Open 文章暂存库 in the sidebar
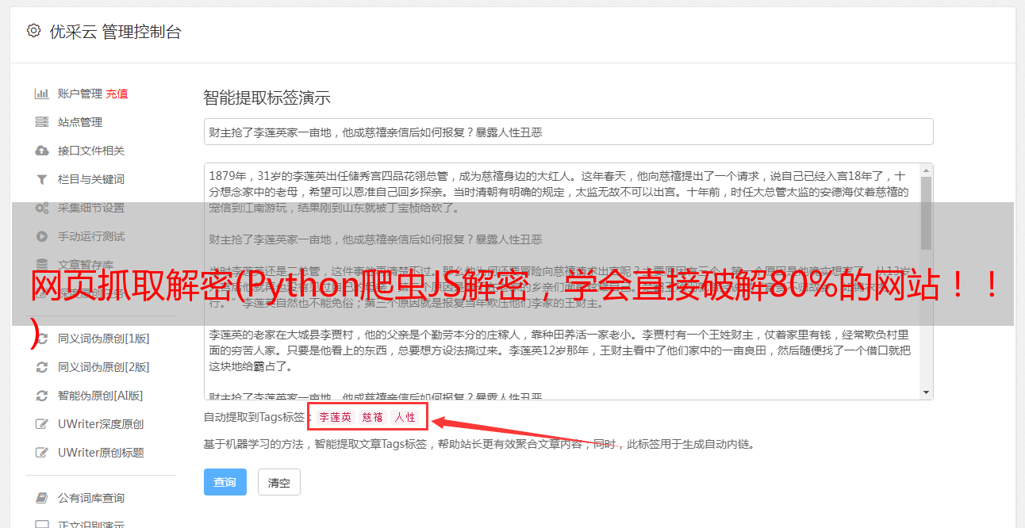The image size is (1025, 528). tap(85, 265)
